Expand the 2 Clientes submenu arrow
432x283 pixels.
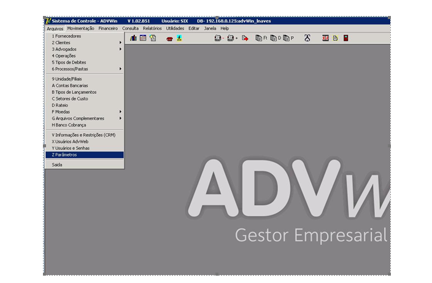[x=120, y=42]
